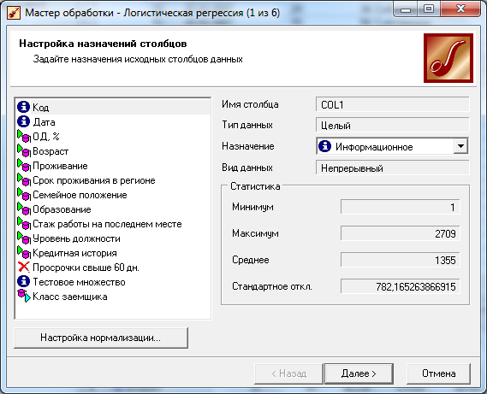Click the info icon inside Назначение combo box
The height and width of the screenshot is (394, 487).
[x=325, y=146]
